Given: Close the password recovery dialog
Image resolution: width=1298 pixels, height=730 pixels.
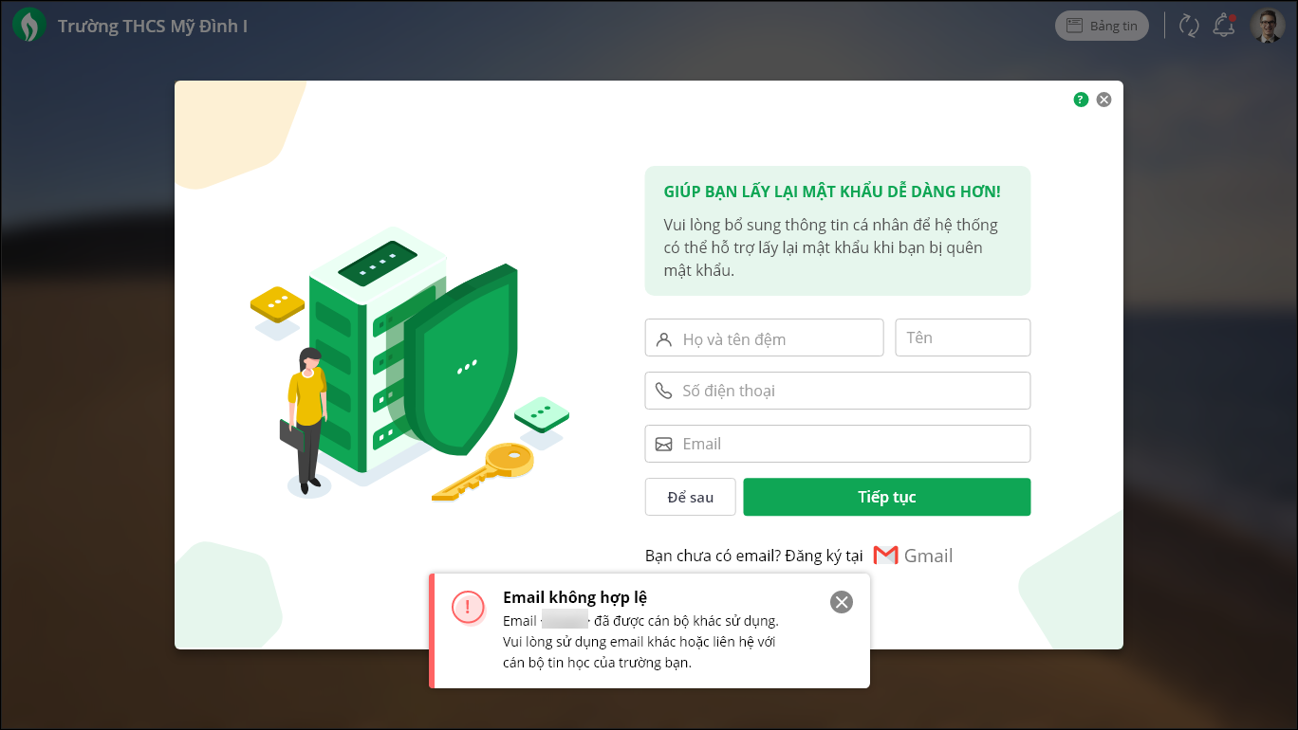Looking at the screenshot, I should (1103, 100).
